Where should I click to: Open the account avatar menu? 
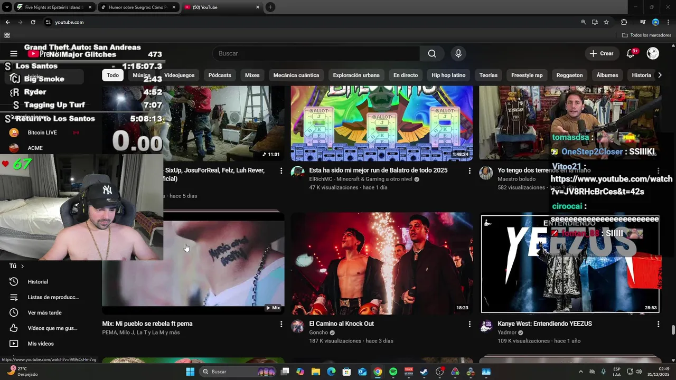653,53
